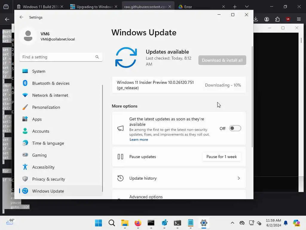Click the Settings back arrow
The width and height of the screenshot is (306, 230).
22,17
